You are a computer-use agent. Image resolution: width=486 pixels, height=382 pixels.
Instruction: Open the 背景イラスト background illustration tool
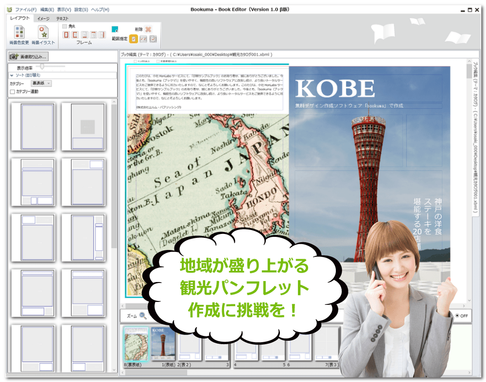pos(43,32)
